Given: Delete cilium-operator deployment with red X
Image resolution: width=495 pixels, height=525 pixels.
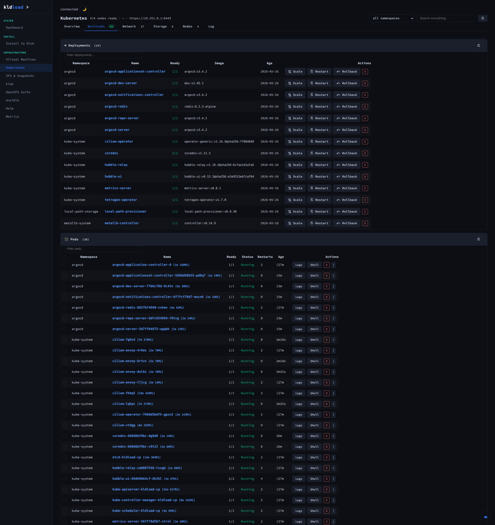Looking at the screenshot, I should point(365,142).
